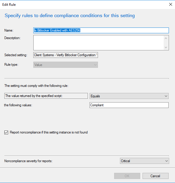Click the field containing 'Compliant'
This screenshot has height=183, width=175.
129,105
